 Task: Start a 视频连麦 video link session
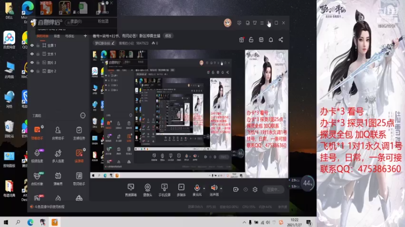(x=37, y=155)
